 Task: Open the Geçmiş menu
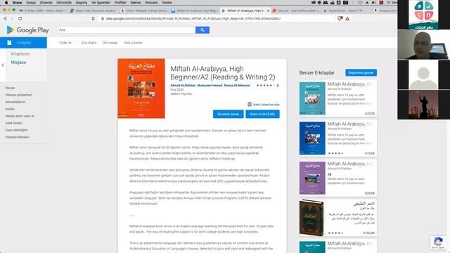82,3
